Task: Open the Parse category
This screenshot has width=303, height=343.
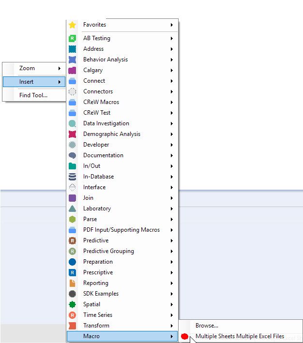Action: 122,219
